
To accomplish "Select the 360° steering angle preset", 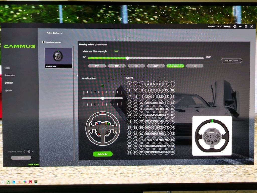I will pyautogui.click(x=117, y=66).
